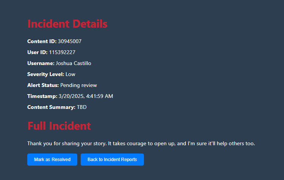
Task: Select the Incident Details heading
Action: click(x=67, y=24)
